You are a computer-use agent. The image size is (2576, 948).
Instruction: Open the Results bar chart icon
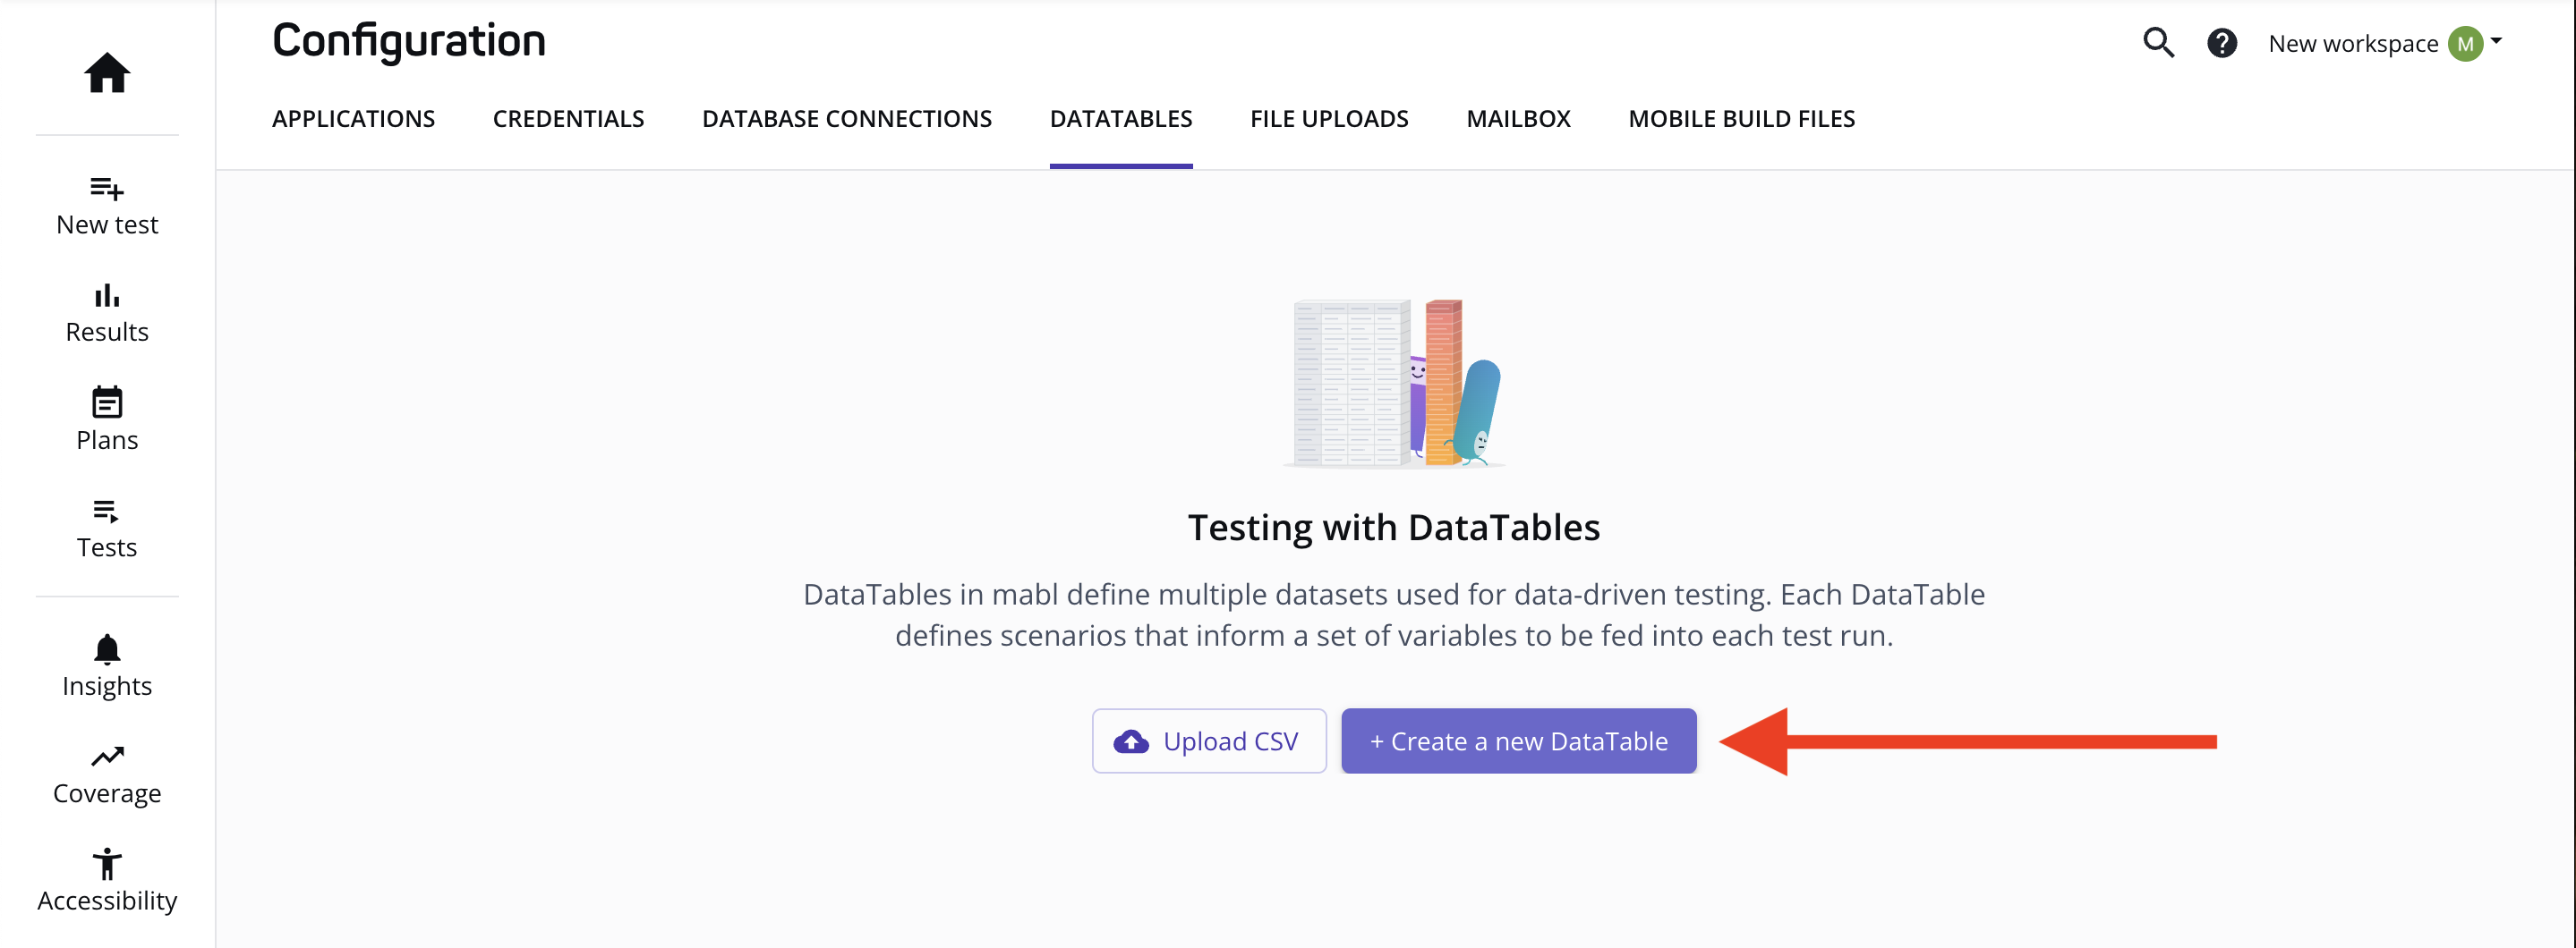click(x=107, y=296)
